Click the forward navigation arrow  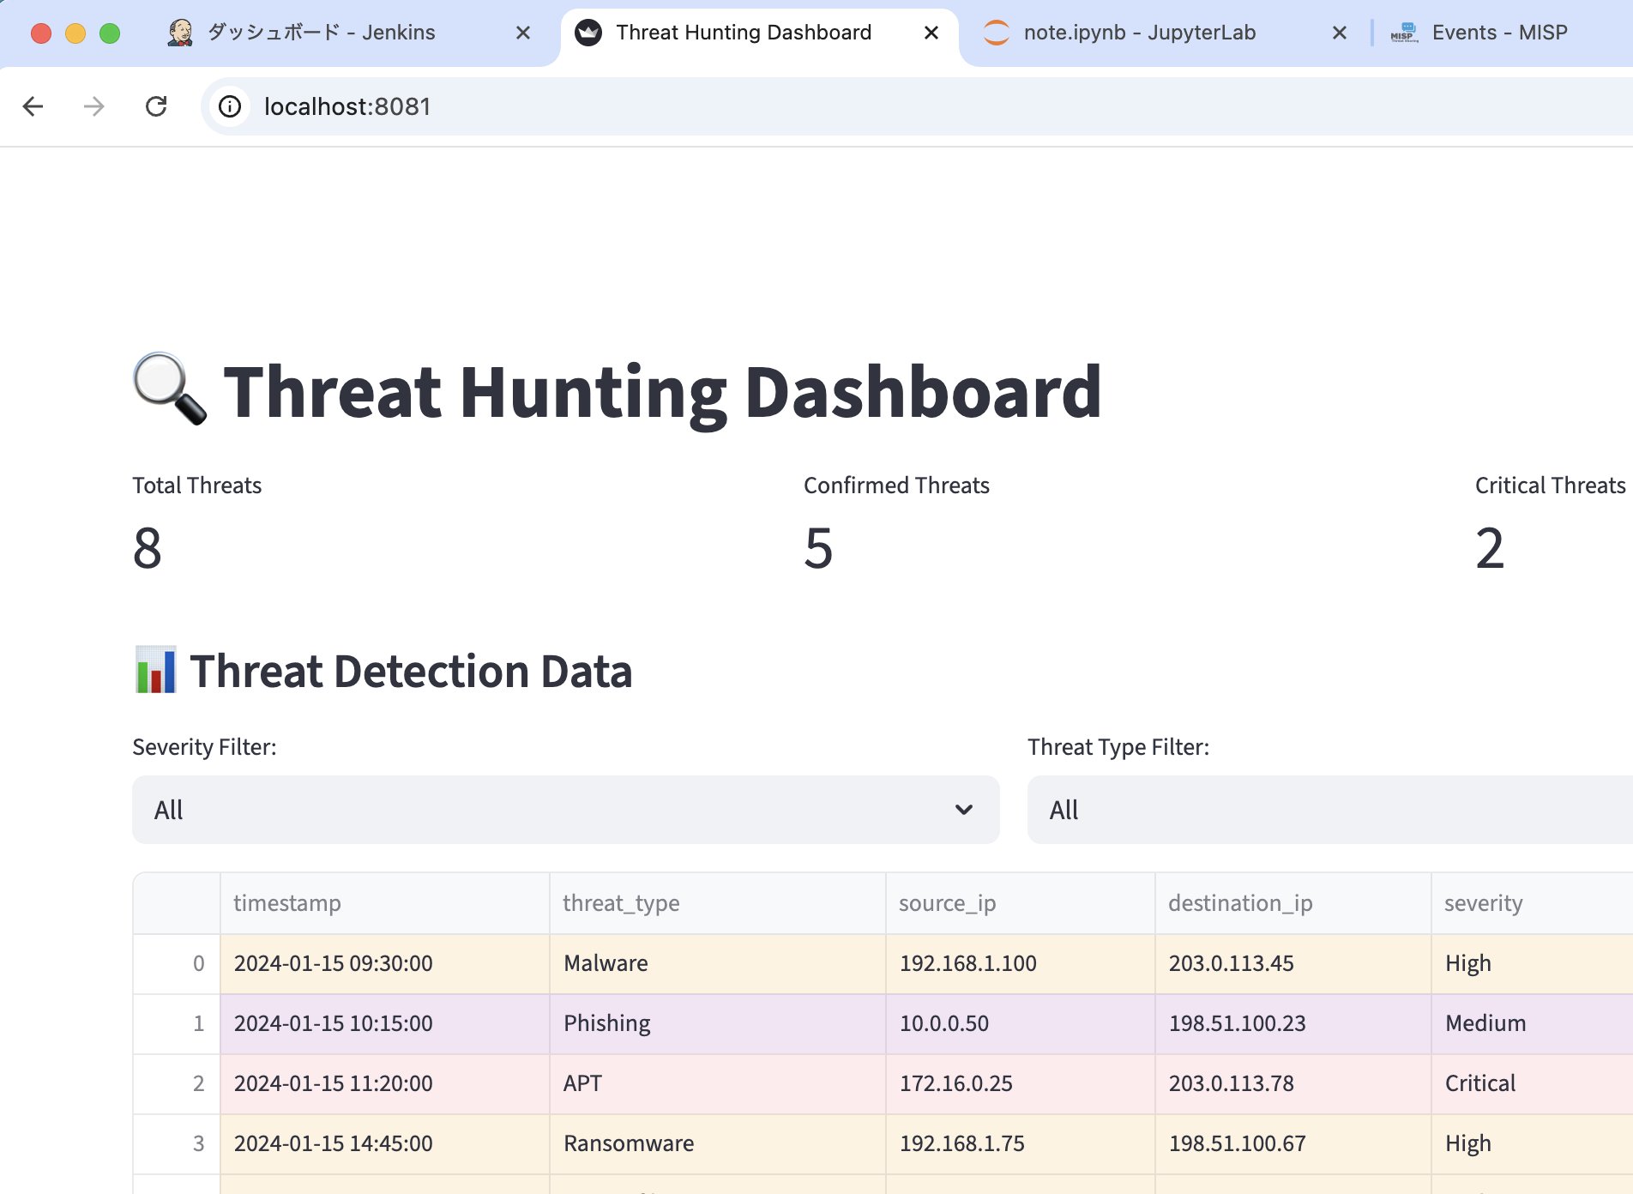[94, 106]
